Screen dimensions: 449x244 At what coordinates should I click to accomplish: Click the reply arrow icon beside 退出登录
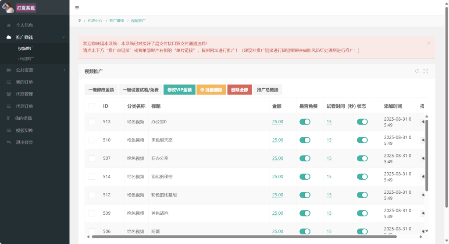[x=9, y=142]
